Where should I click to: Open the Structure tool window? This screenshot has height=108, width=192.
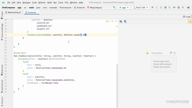pyautogui.click(x=2, y=101)
